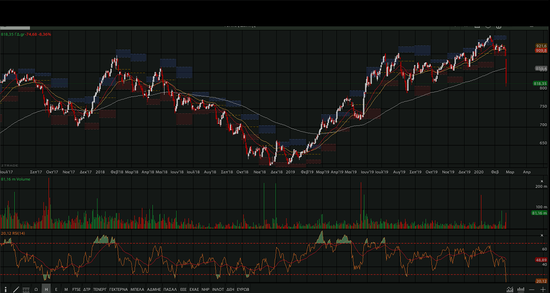This screenshot has height=293, width=550.
Task: Select the line drawing tool
Action: pyautogui.click(x=15, y=289)
